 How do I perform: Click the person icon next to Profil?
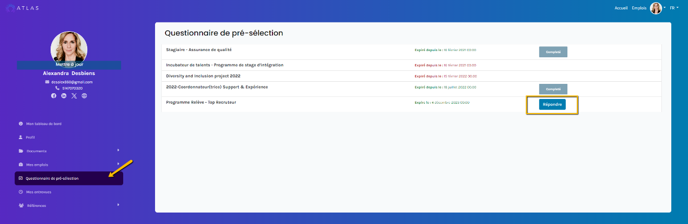coord(21,137)
